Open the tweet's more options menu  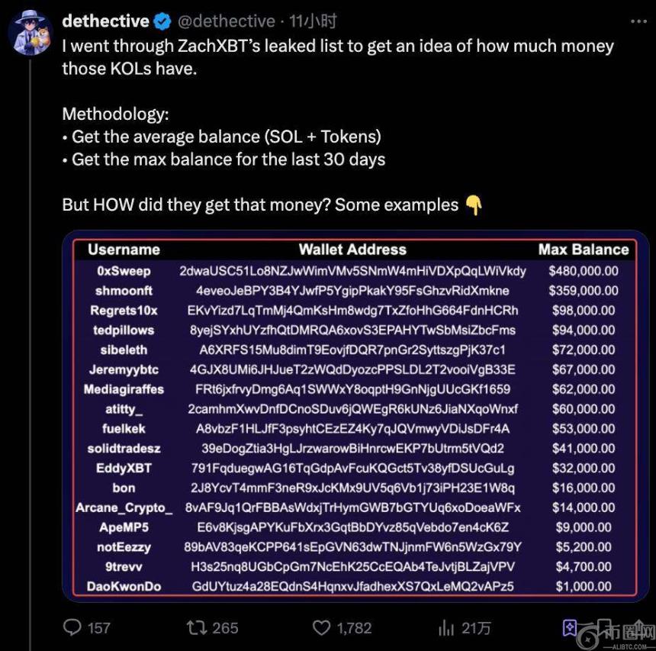tap(637, 21)
